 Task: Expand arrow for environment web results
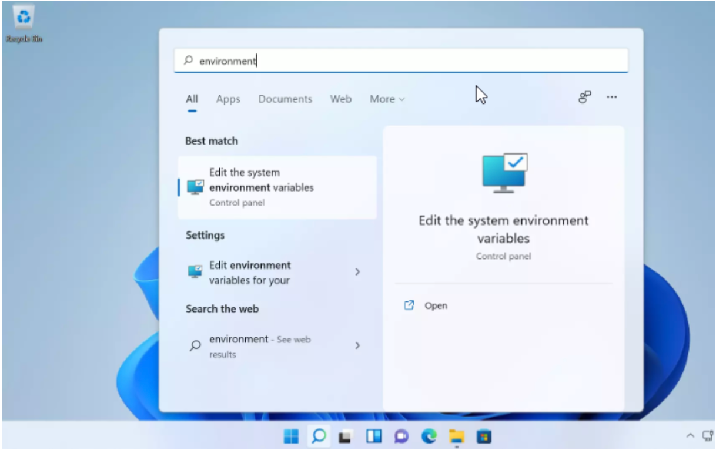coord(357,346)
